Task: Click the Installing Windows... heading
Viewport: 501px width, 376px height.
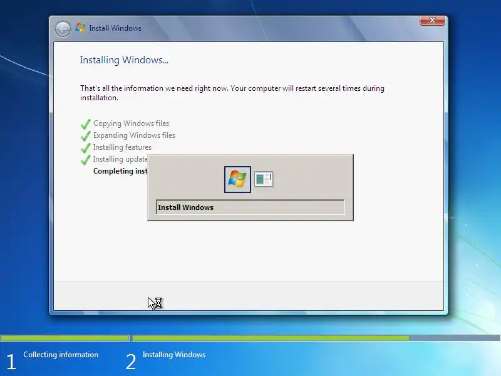Action: pyautogui.click(x=124, y=60)
